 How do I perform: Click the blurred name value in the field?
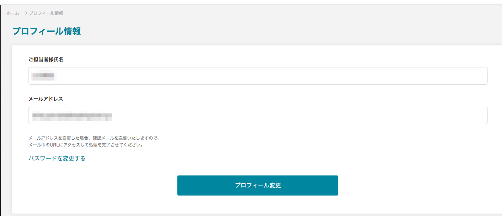click(44, 75)
